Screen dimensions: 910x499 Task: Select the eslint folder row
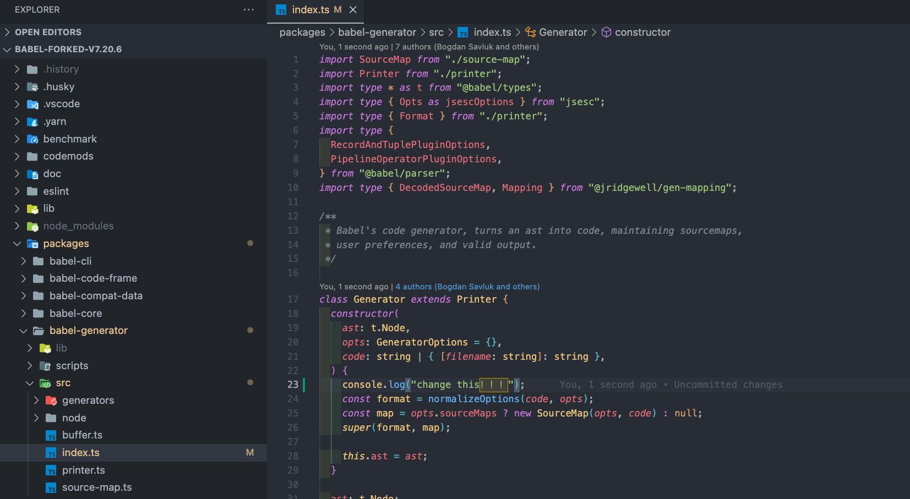click(x=133, y=191)
